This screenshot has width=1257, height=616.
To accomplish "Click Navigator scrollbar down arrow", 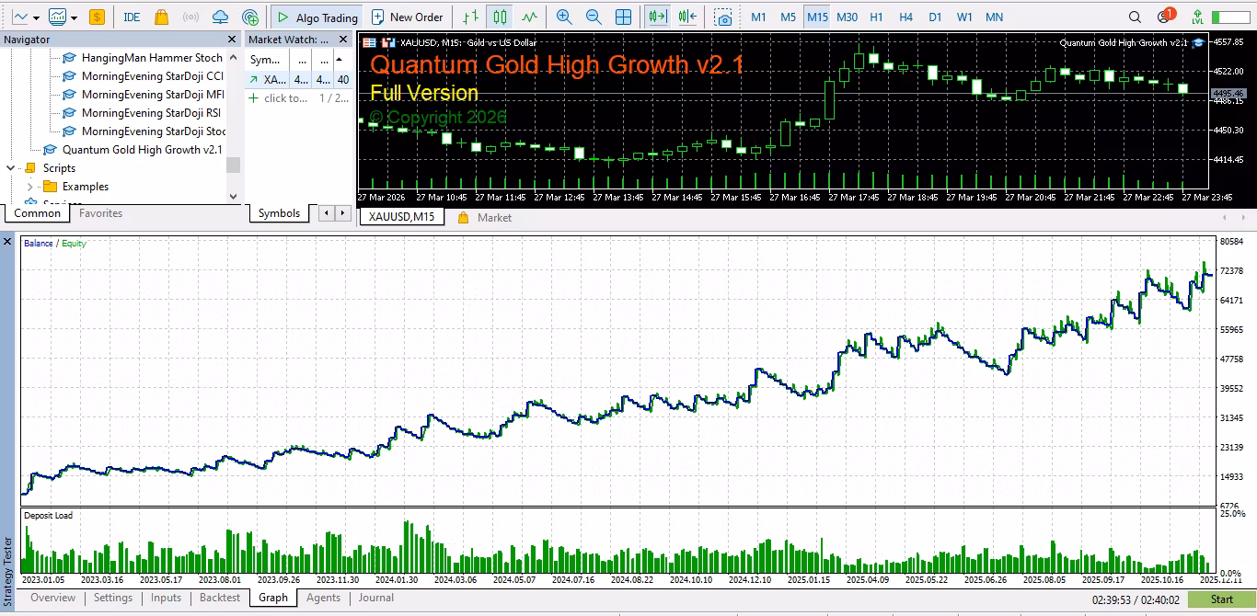I will click(233, 196).
